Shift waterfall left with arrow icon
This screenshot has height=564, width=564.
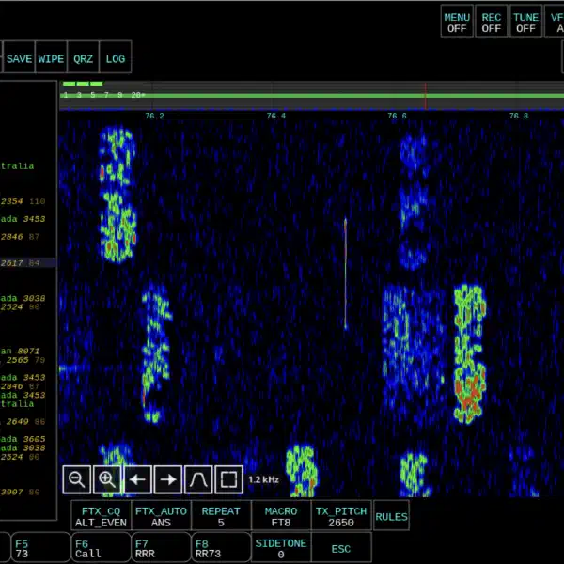(x=137, y=479)
